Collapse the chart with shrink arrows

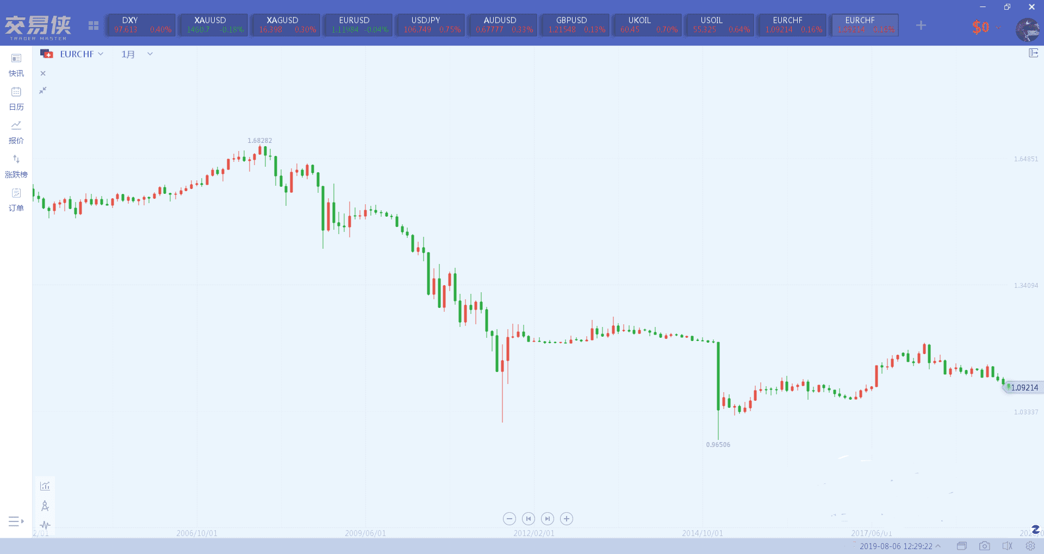tap(43, 90)
